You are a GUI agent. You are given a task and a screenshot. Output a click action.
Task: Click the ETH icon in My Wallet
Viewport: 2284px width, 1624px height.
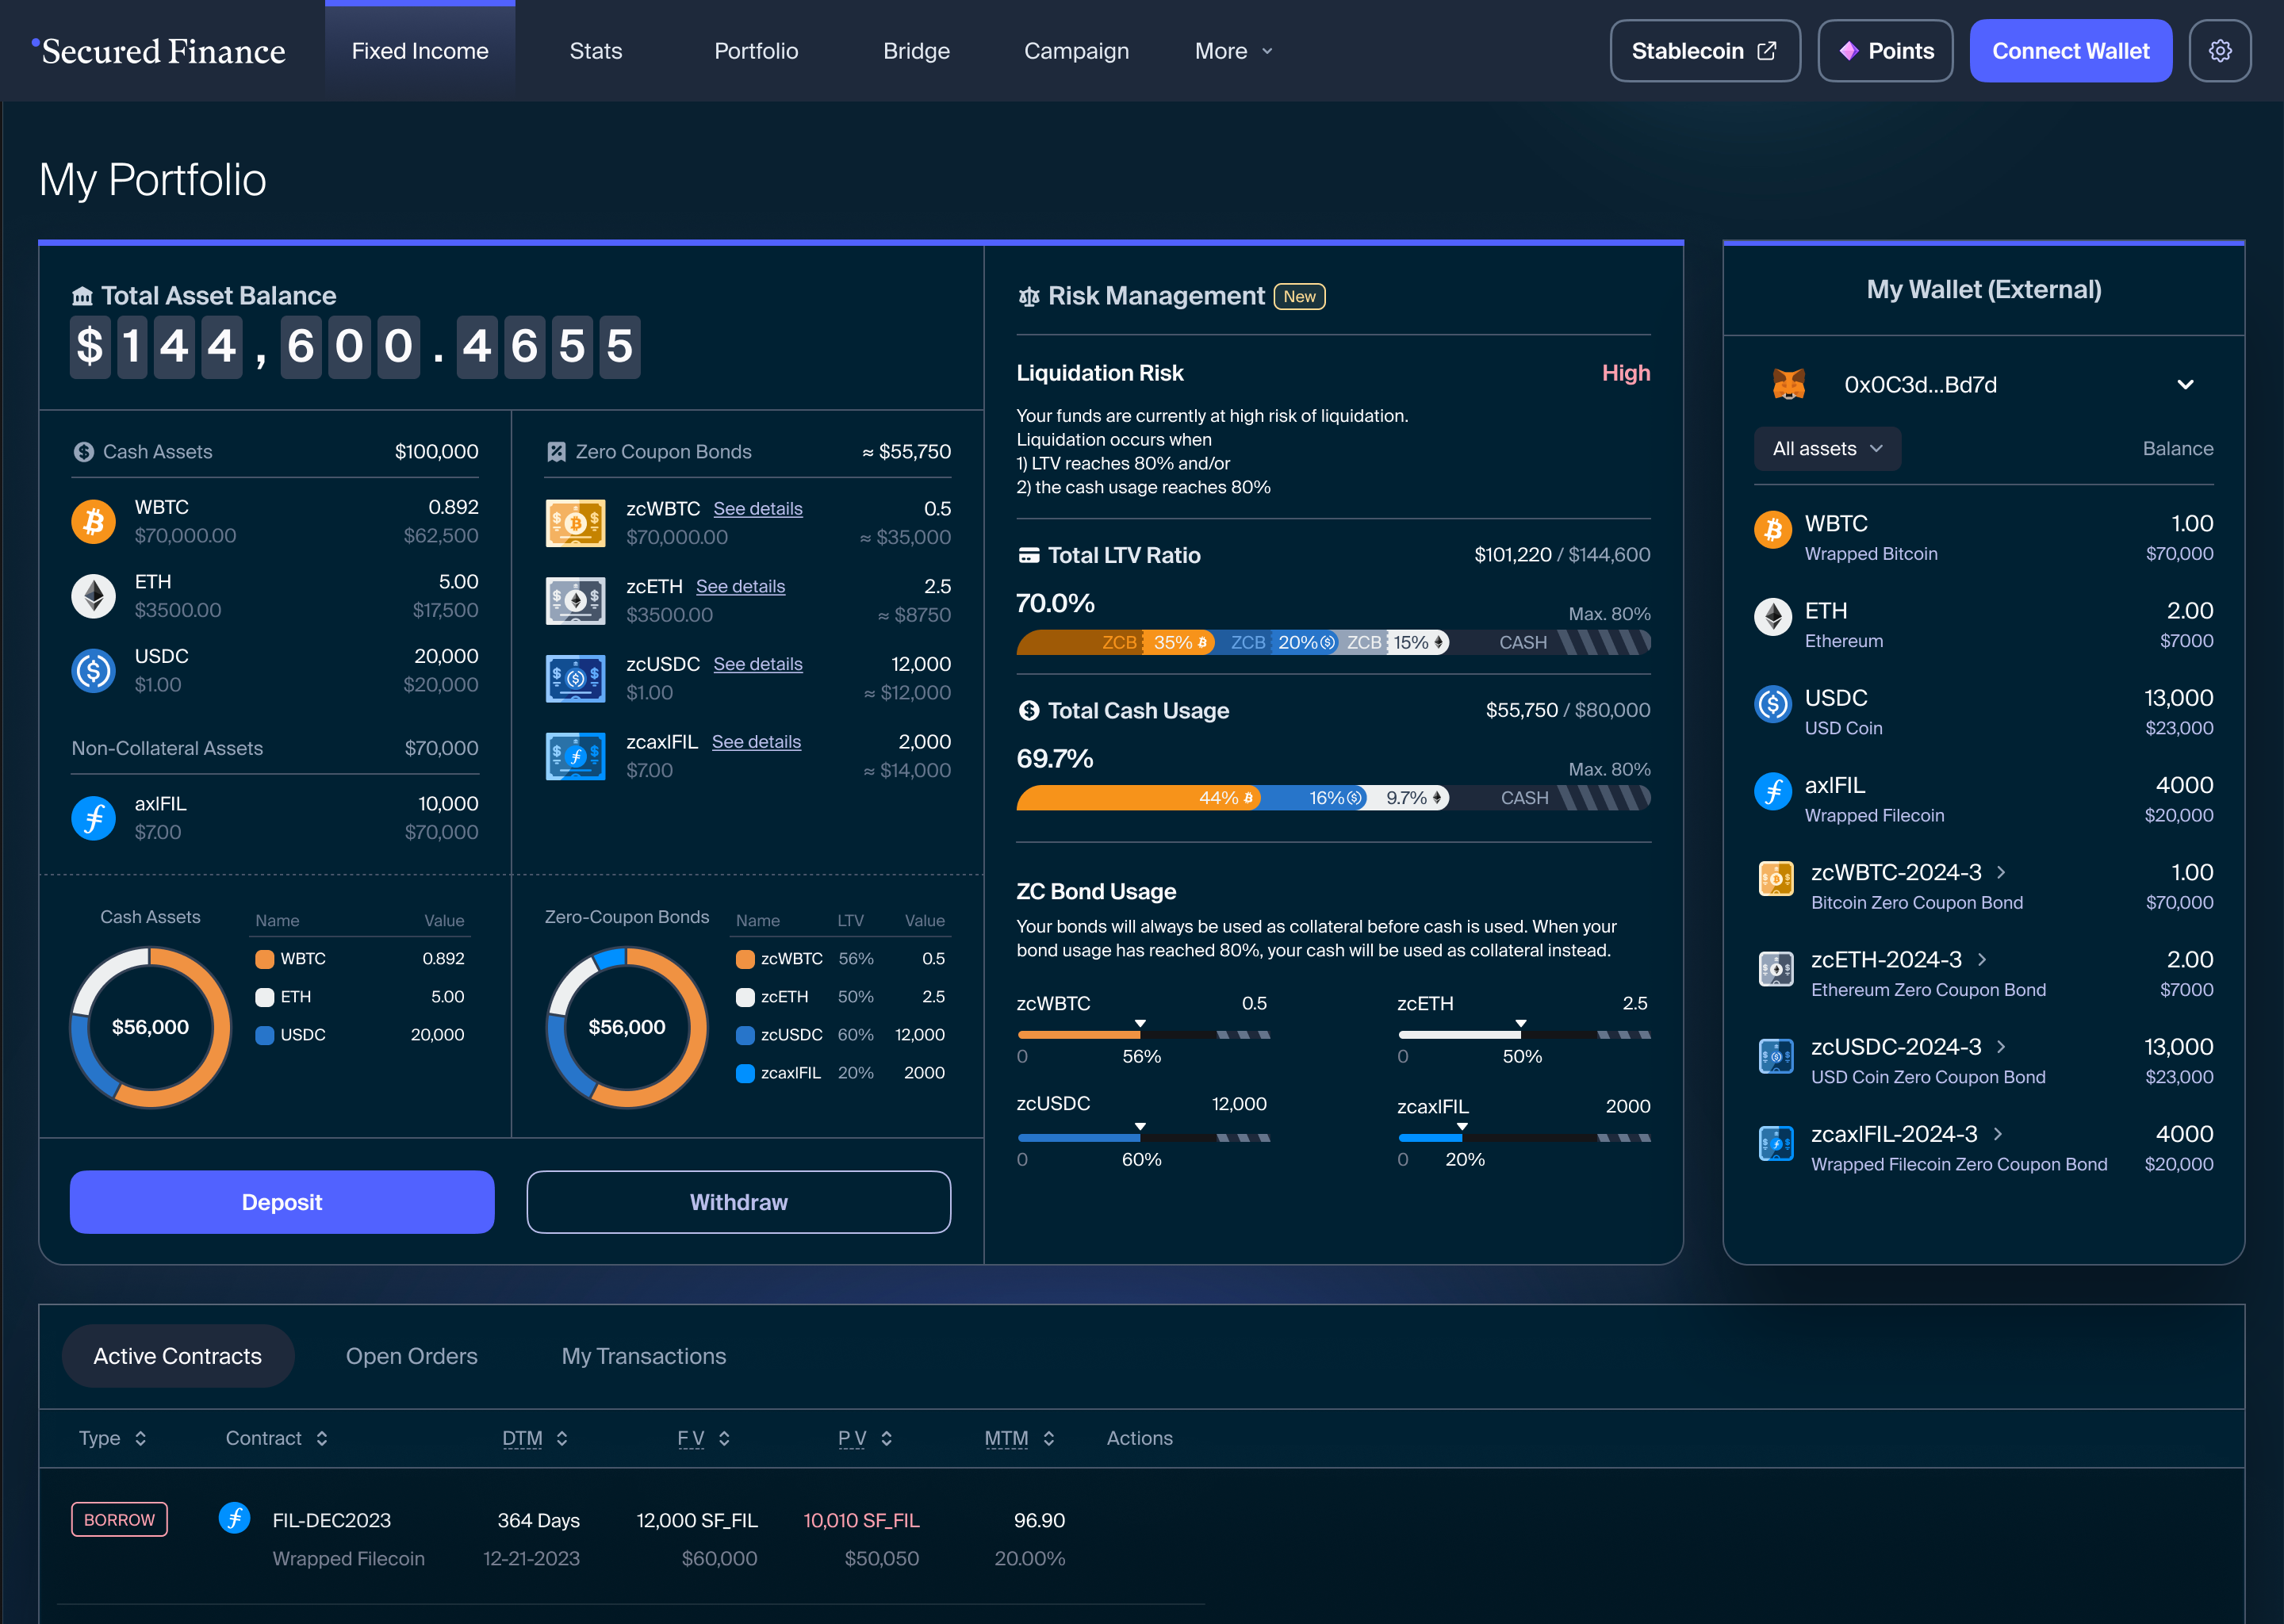pos(1773,617)
